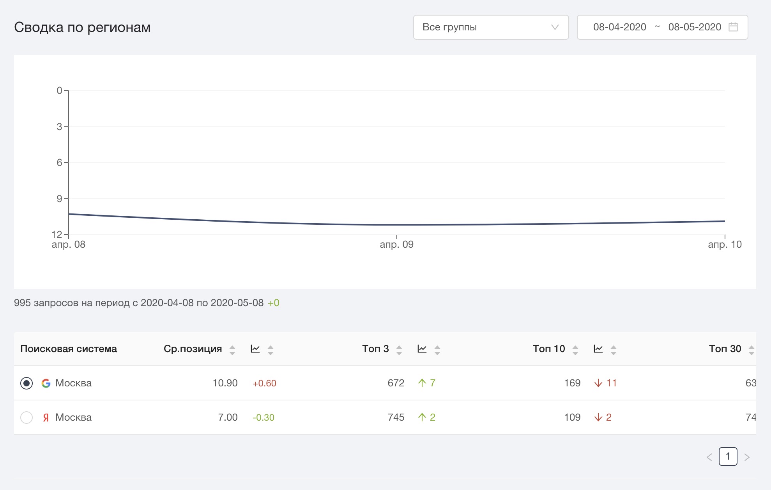Click chart icon next to Топ 10 column

pyautogui.click(x=598, y=349)
